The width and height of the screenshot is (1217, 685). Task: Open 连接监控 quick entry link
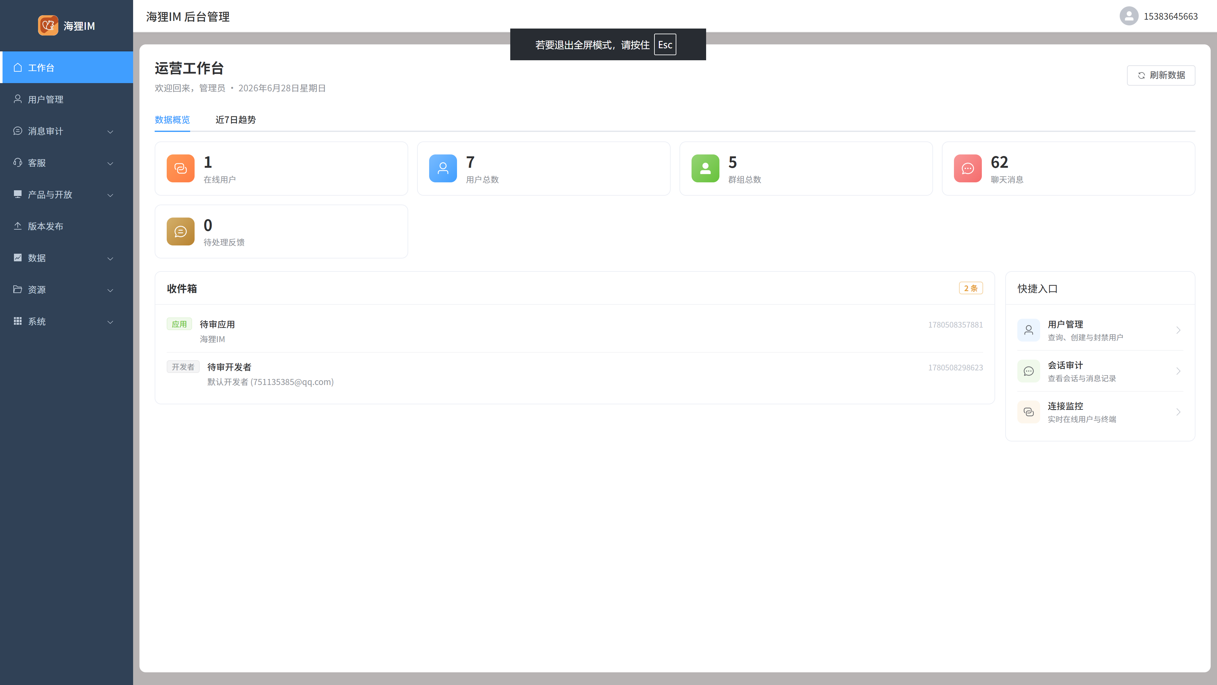pyautogui.click(x=1100, y=412)
